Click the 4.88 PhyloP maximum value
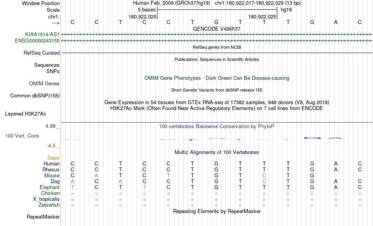The height and width of the screenshot is (226, 373). [x=50, y=126]
